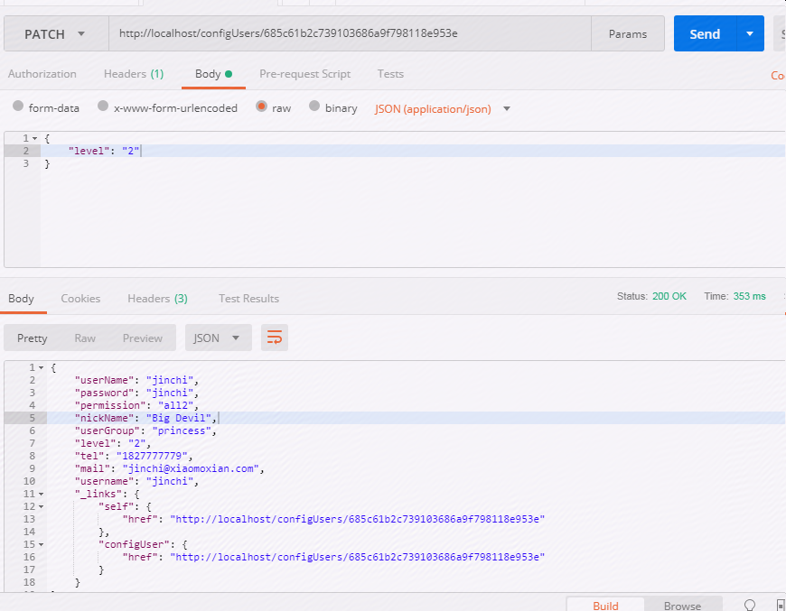Viewport: 786px width, 611px height.
Task: Click the 200 OK status text
Action: (669, 296)
